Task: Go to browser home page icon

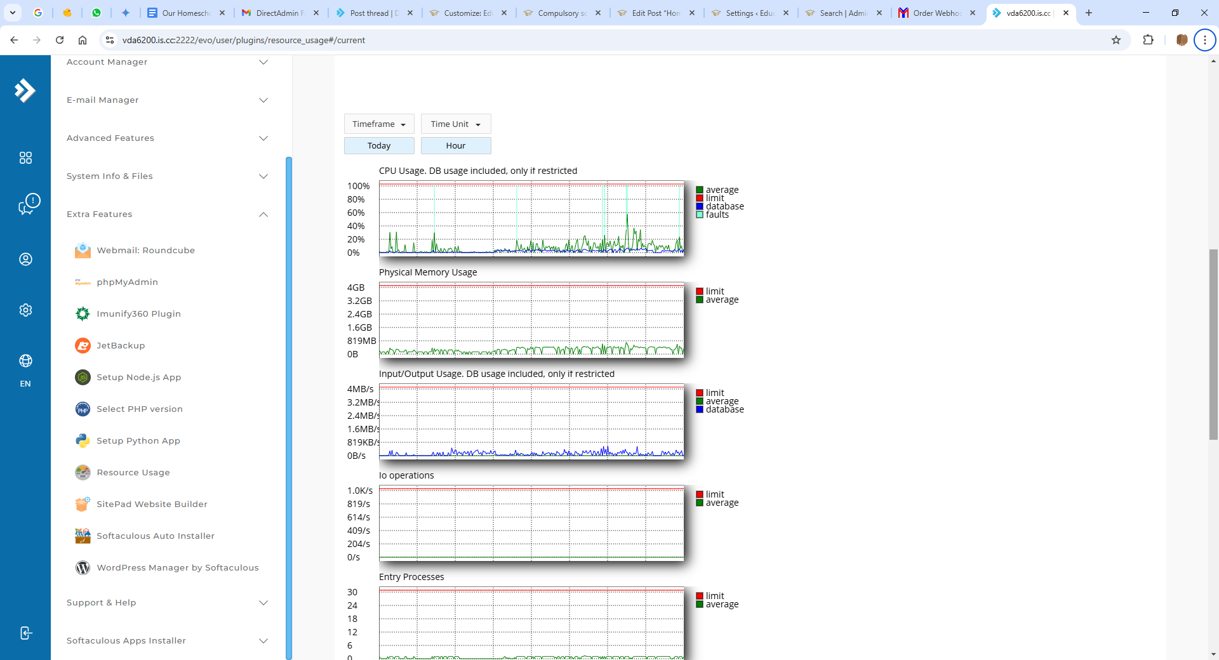Action: tap(83, 40)
